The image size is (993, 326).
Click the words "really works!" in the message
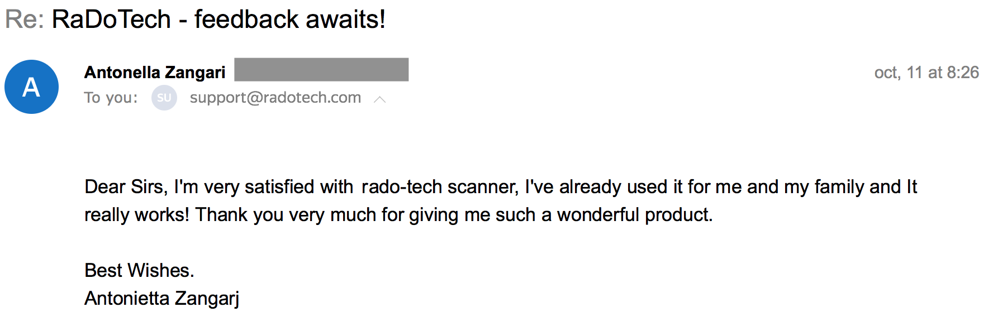(x=136, y=215)
